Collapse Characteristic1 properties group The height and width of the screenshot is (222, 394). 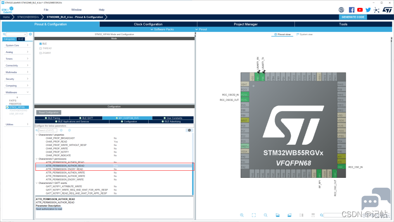pos(37,135)
